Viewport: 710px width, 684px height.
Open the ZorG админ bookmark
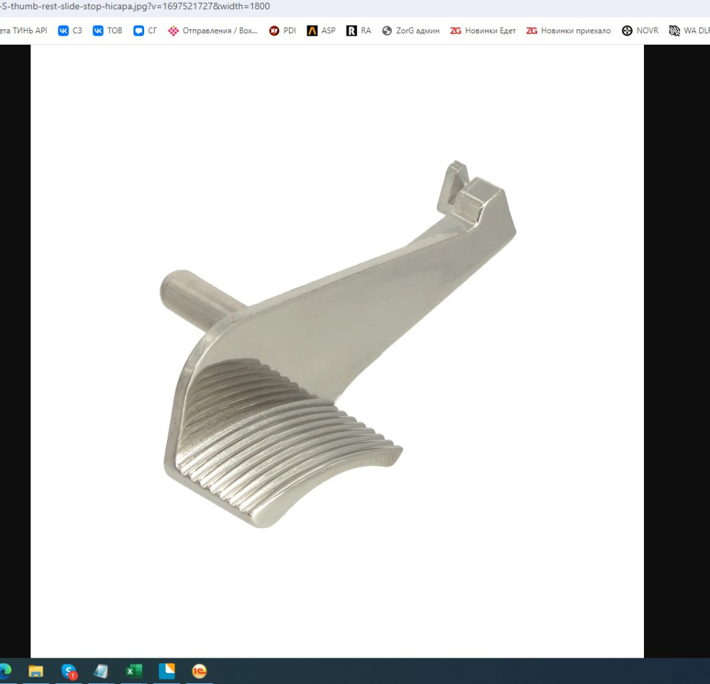click(x=410, y=31)
